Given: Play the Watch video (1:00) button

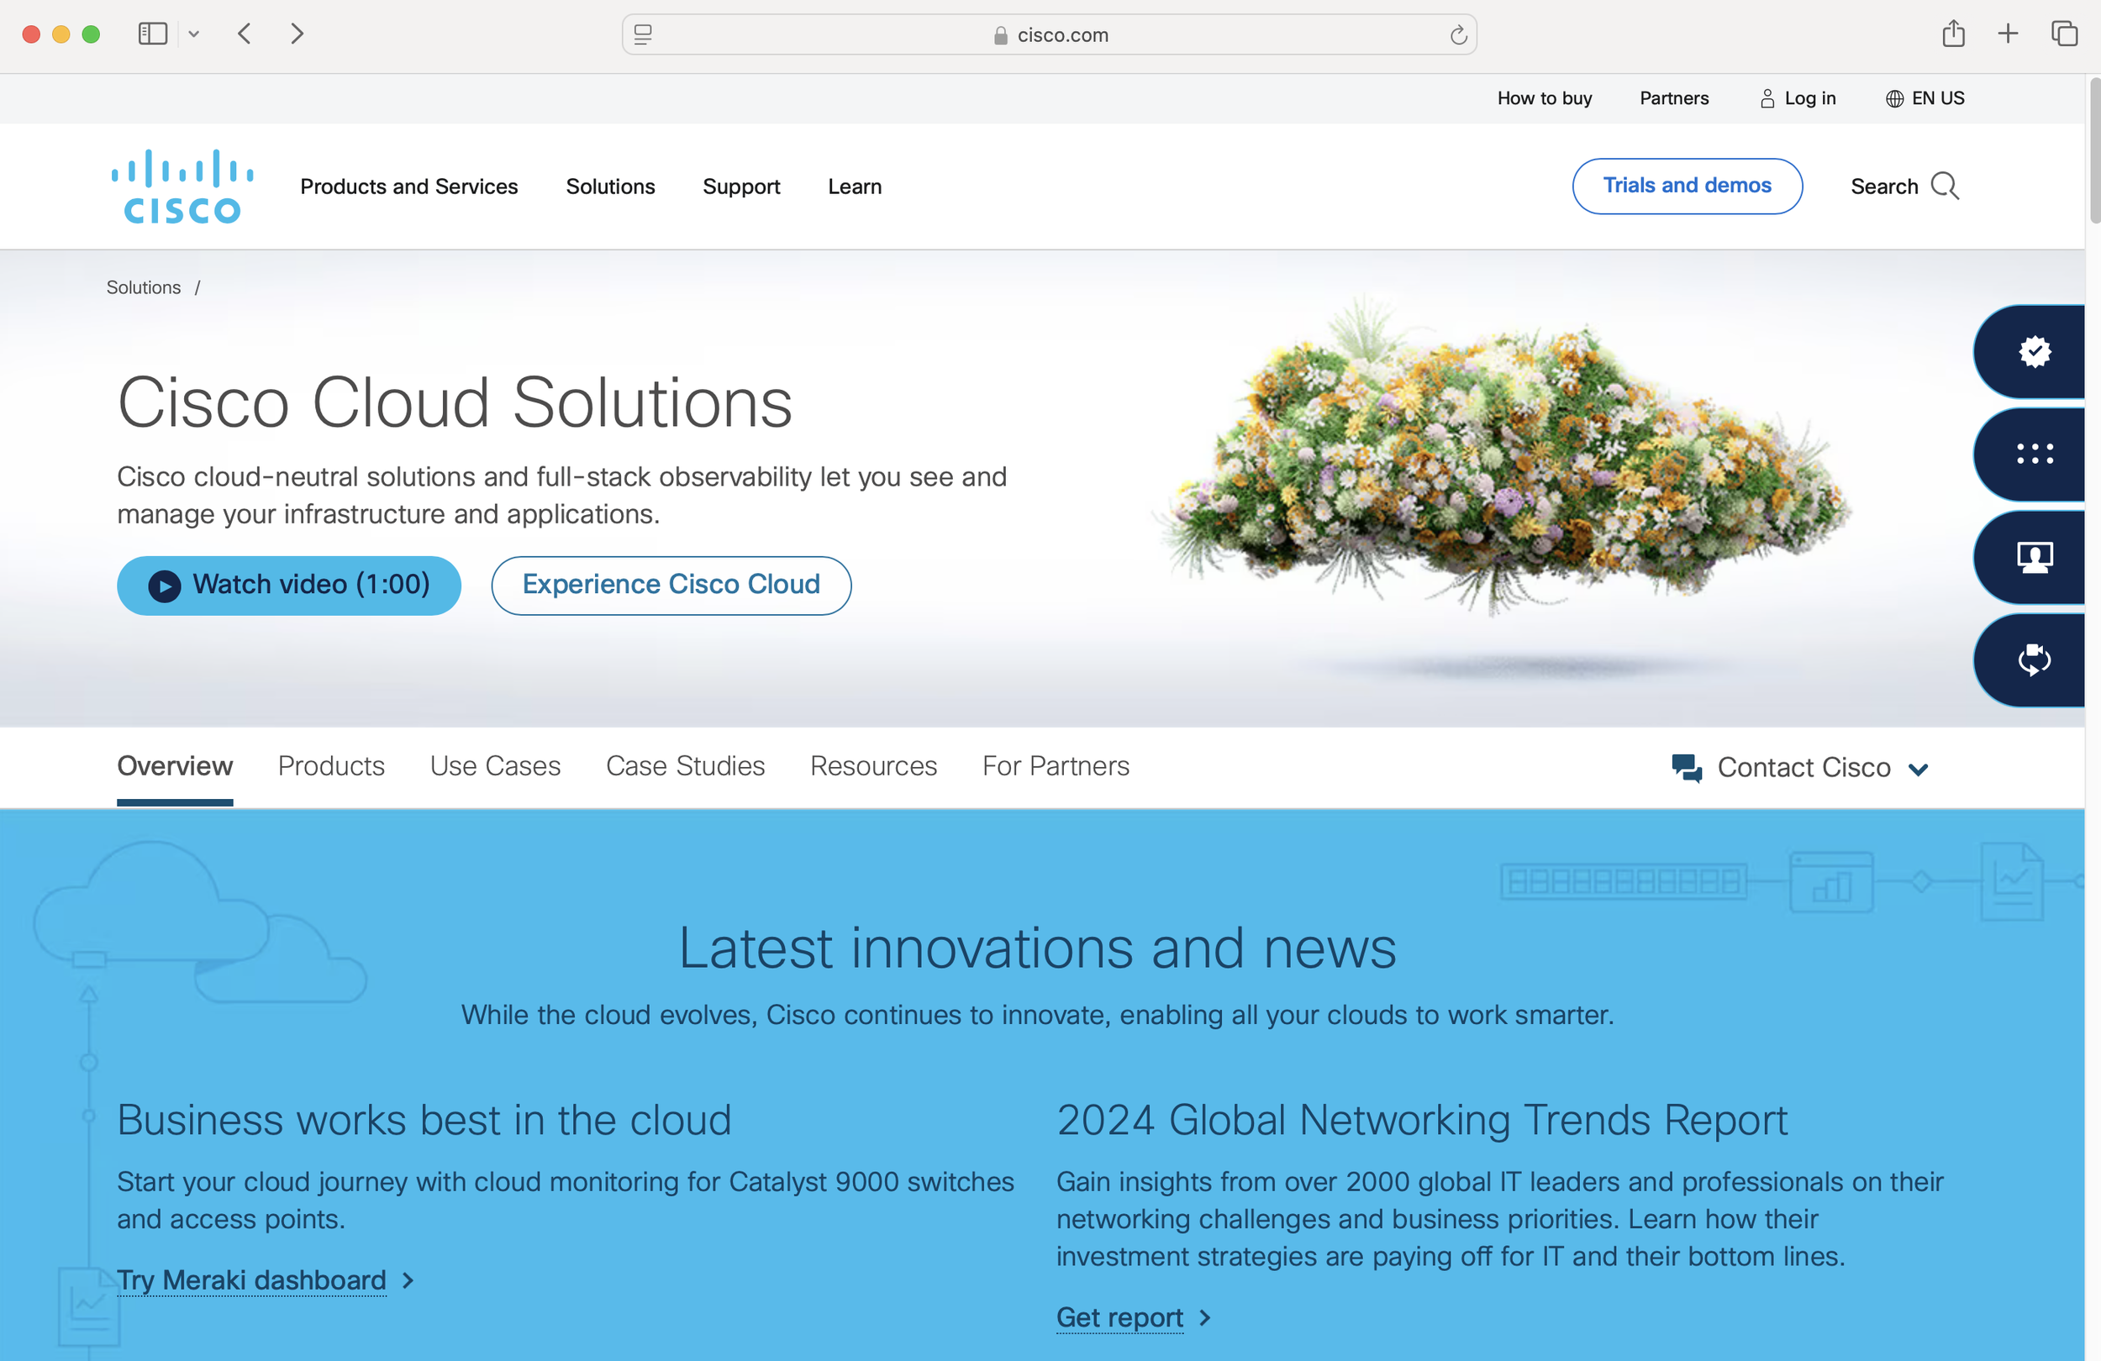Looking at the screenshot, I should click(x=288, y=584).
